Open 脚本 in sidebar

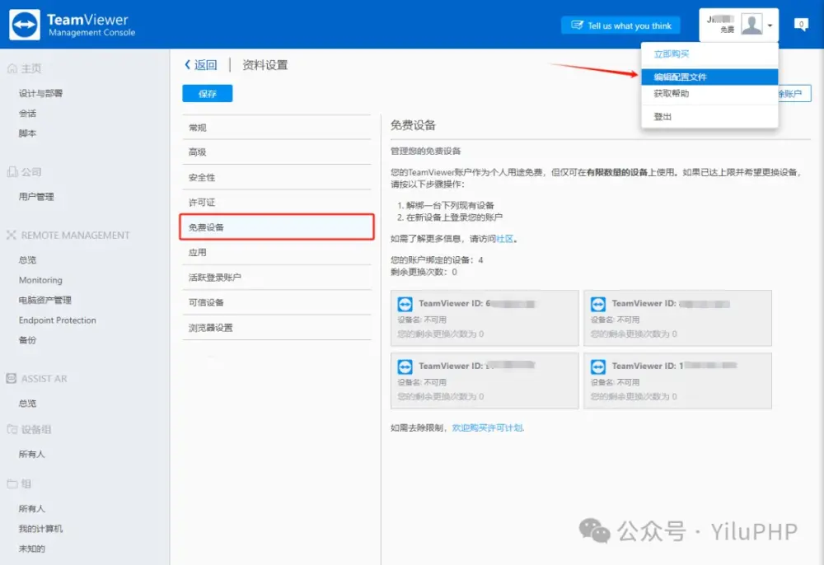(x=27, y=133)
